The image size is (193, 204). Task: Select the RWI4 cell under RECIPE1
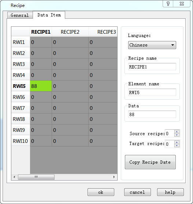point(41,75)
